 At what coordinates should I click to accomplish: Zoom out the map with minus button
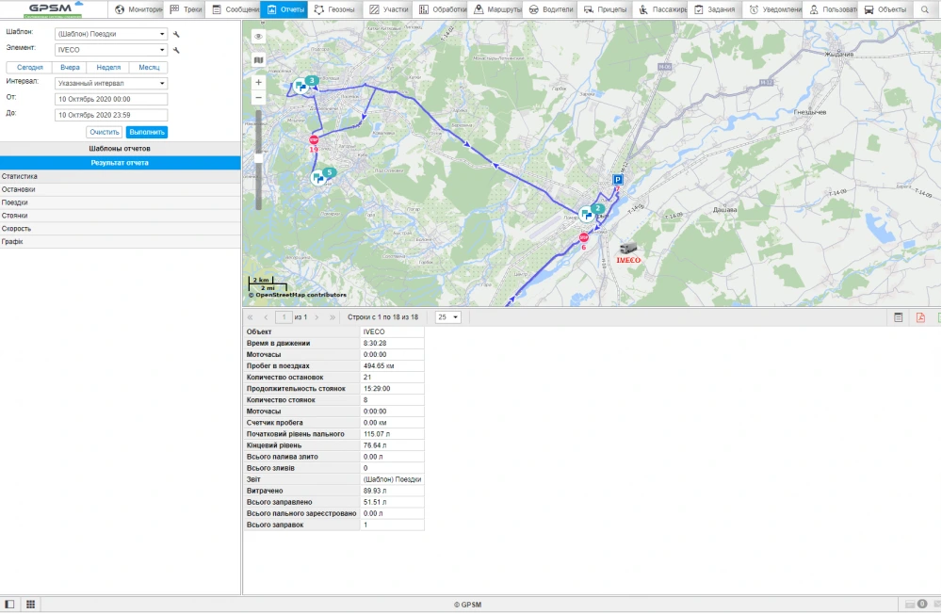[x=259, y=97]
